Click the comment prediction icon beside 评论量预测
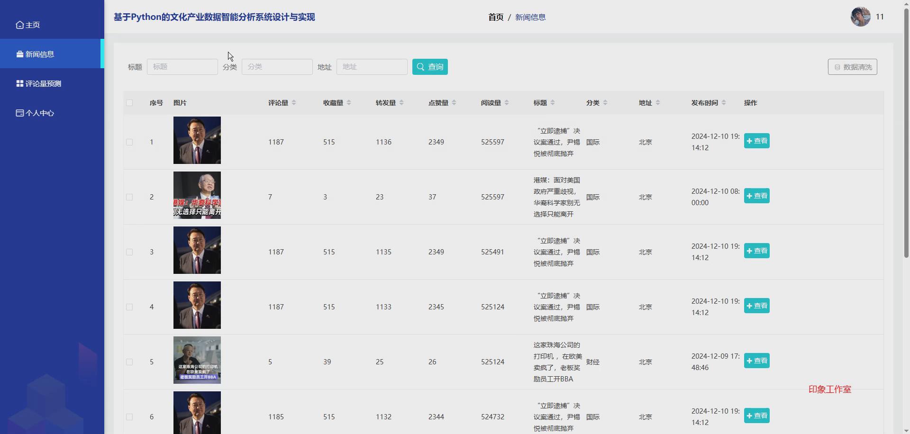 click(18, 83)
